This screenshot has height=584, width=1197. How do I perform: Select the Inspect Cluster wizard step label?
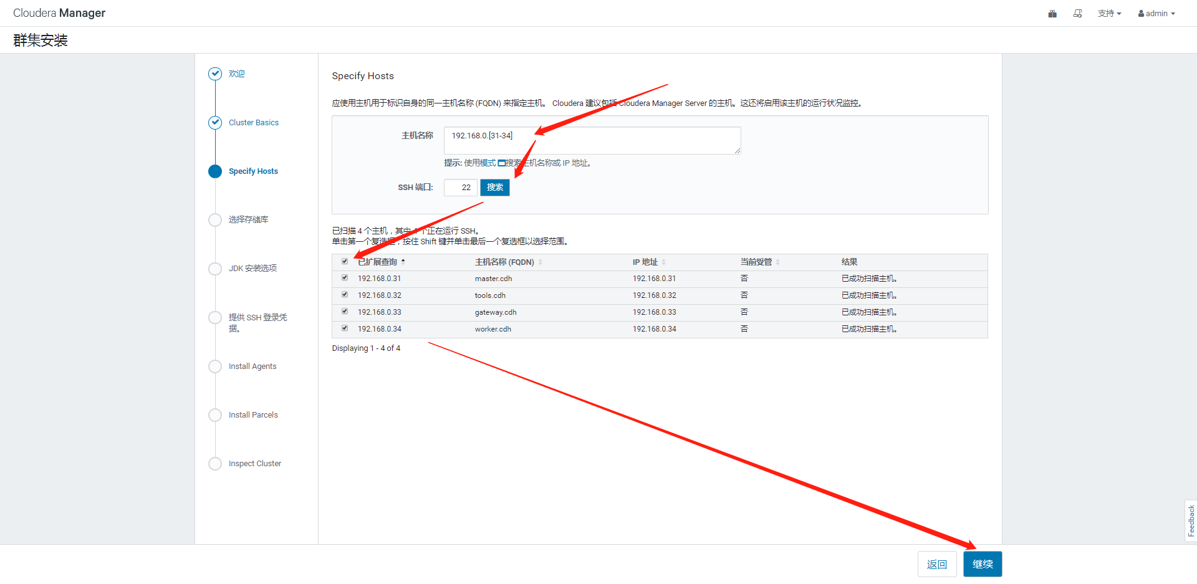pos(255,464)
